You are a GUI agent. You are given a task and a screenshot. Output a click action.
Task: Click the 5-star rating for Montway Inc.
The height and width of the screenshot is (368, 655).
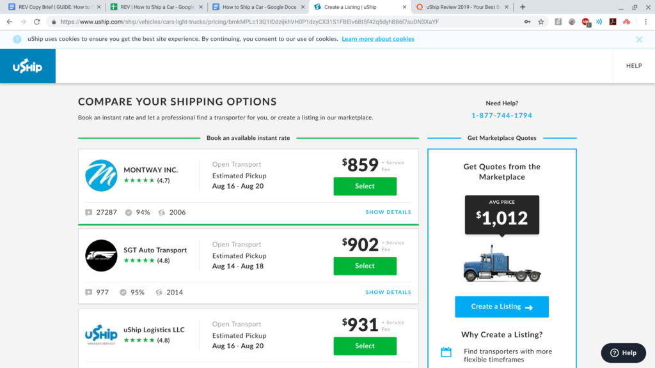tap(138, 180)
